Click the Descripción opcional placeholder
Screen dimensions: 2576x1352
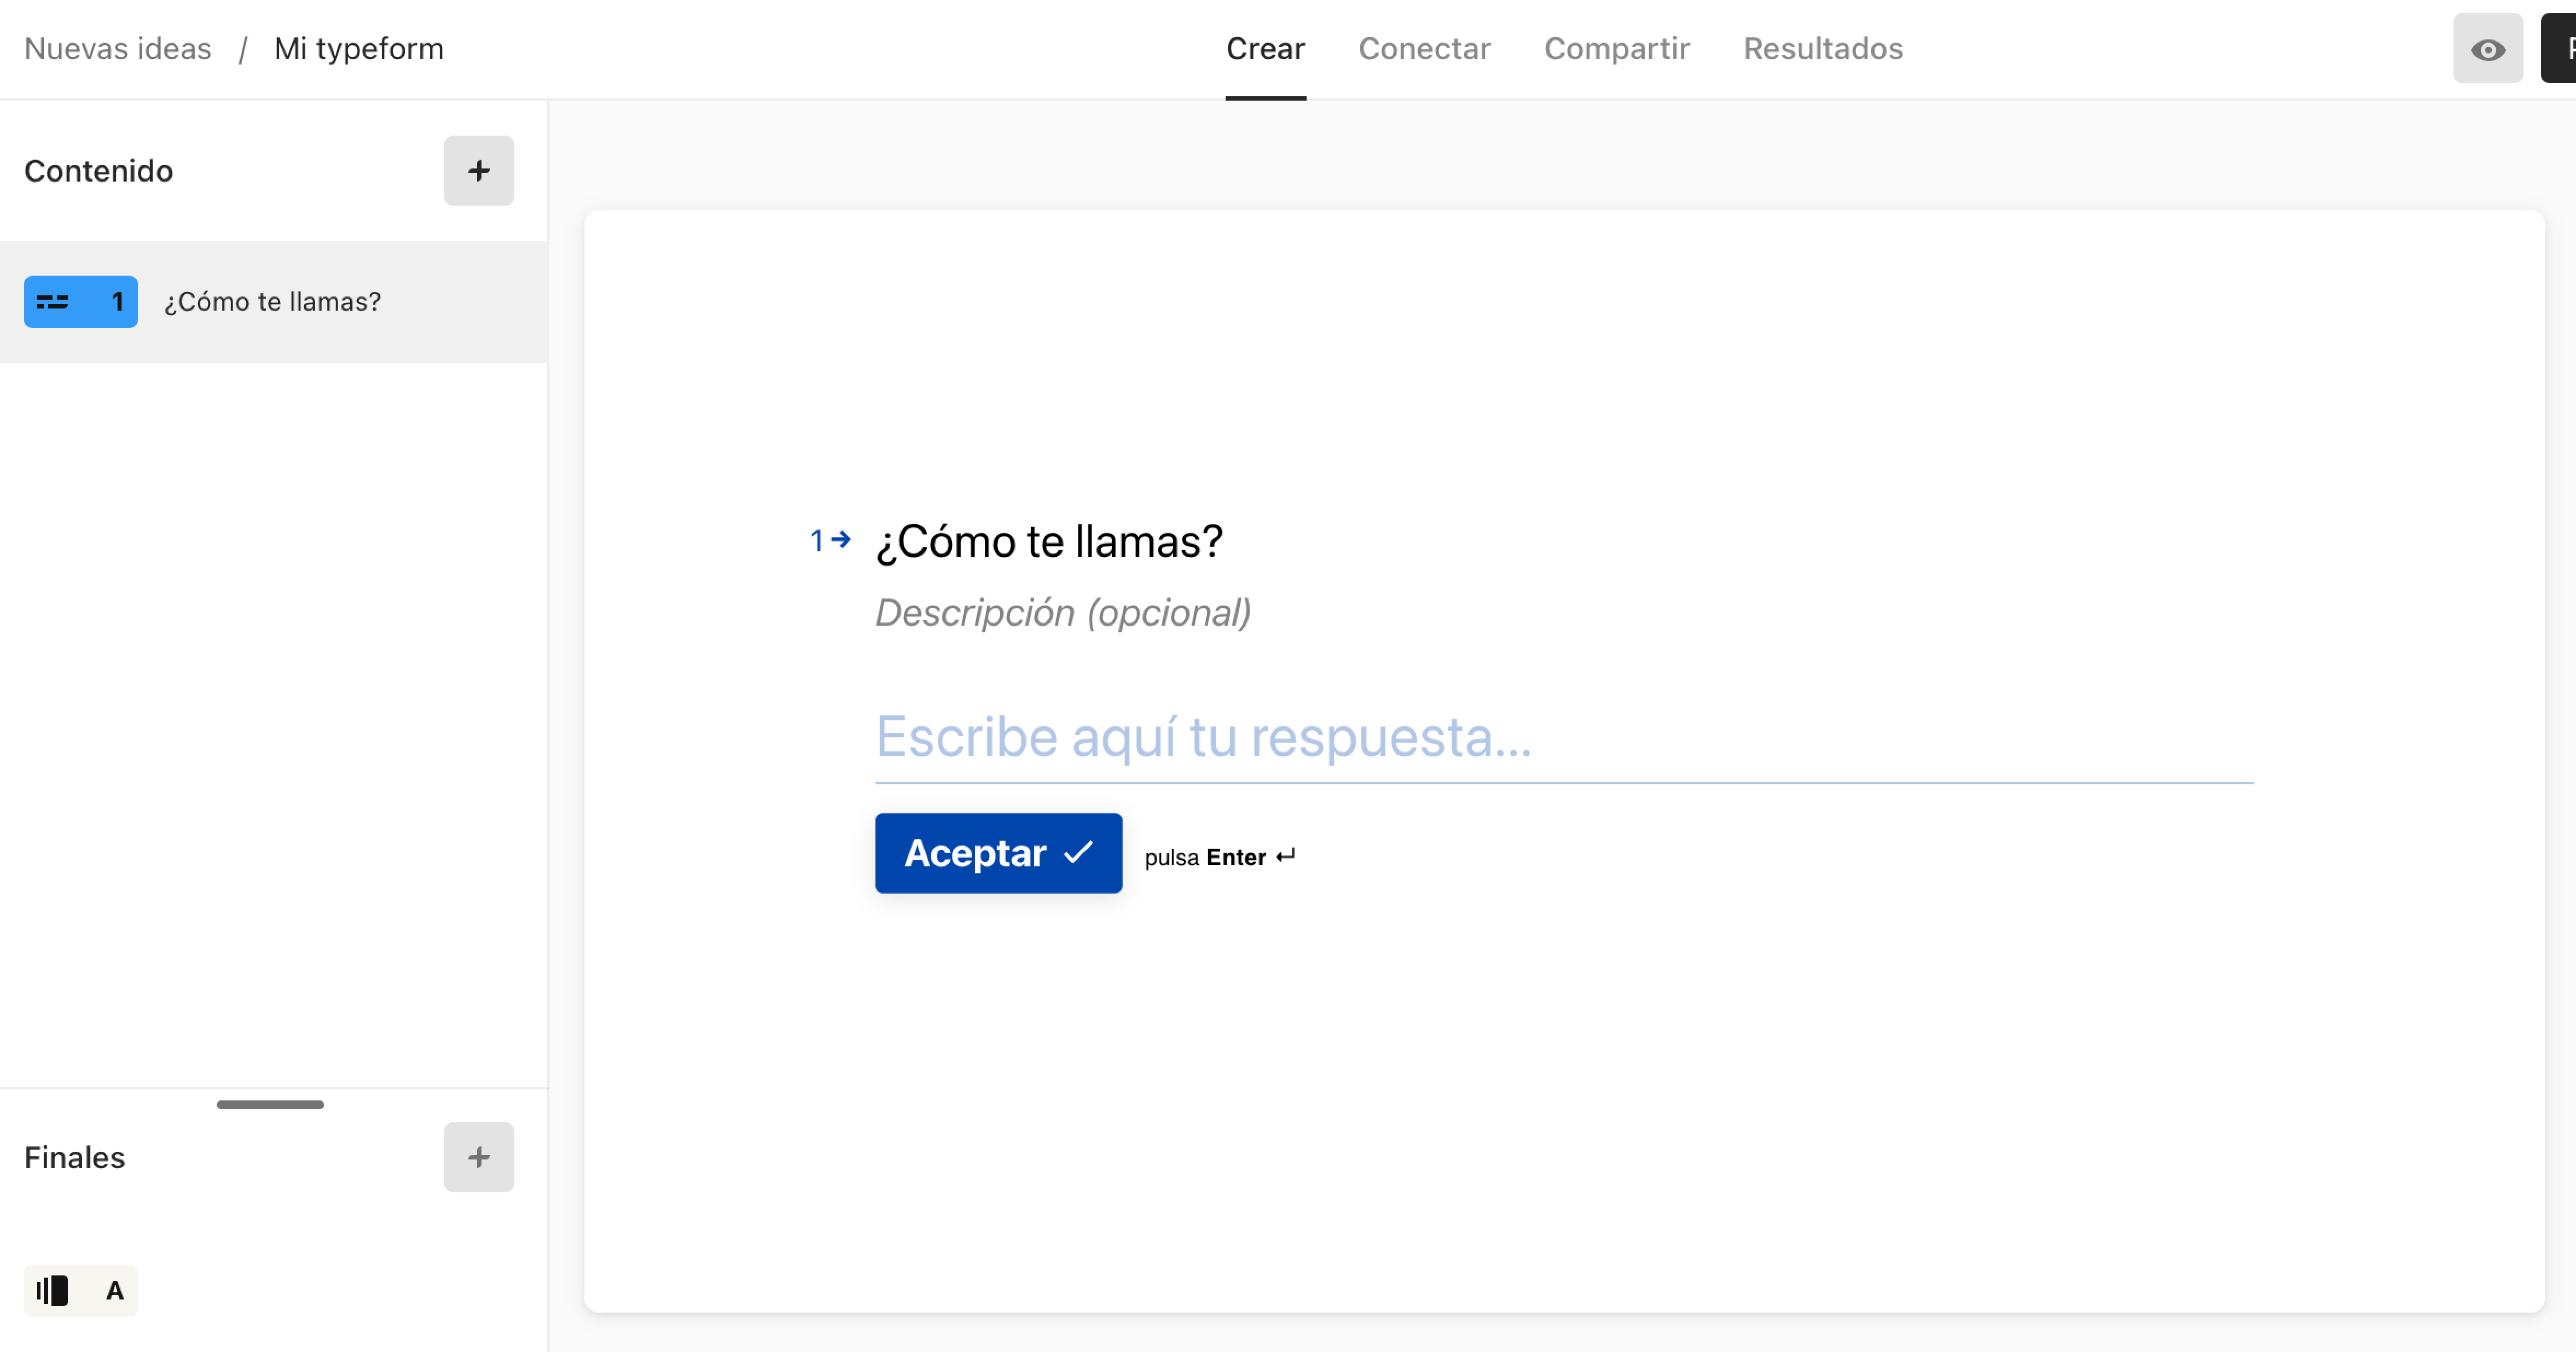click(x=1063, y=613)
